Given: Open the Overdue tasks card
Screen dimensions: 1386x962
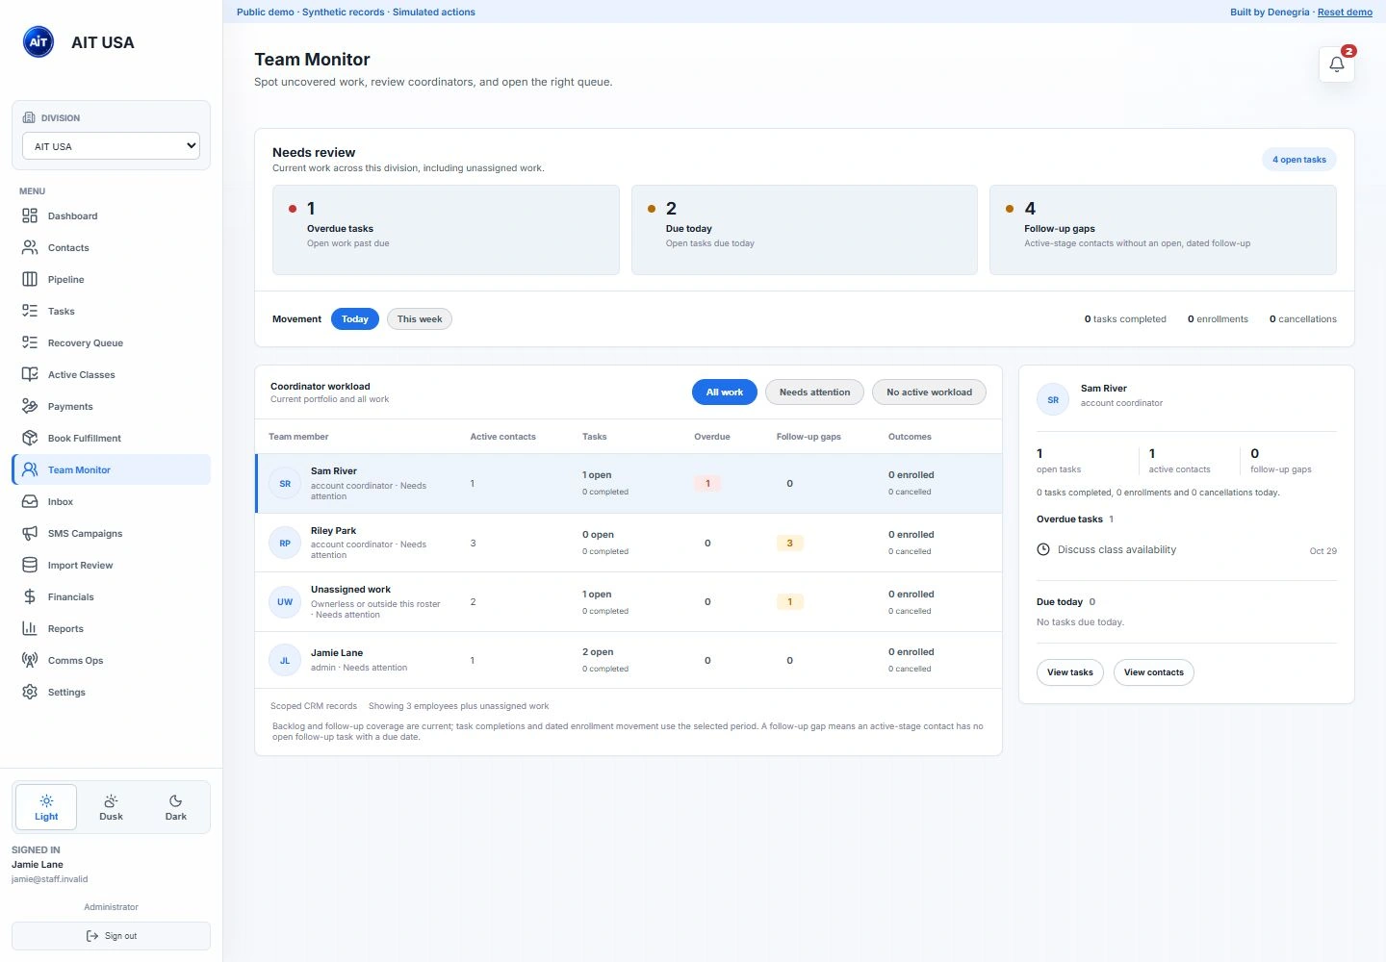Looking at the screenshot, I should click(446, 230).
